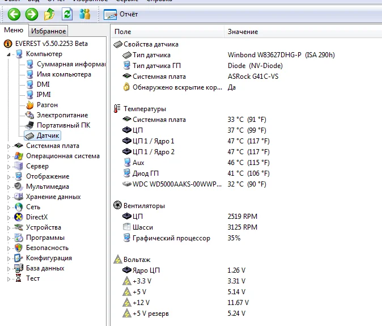Viewport: 382px width, 326px height.
Task: Click the users icon in the toolbar
Action: click(x=84, y=14)
